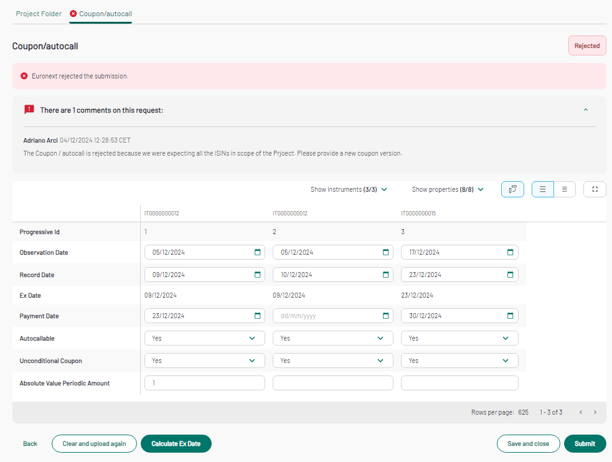The image size is (612, 462).
Task: Collapse the comments section chevron
Action: pos(585,110)
